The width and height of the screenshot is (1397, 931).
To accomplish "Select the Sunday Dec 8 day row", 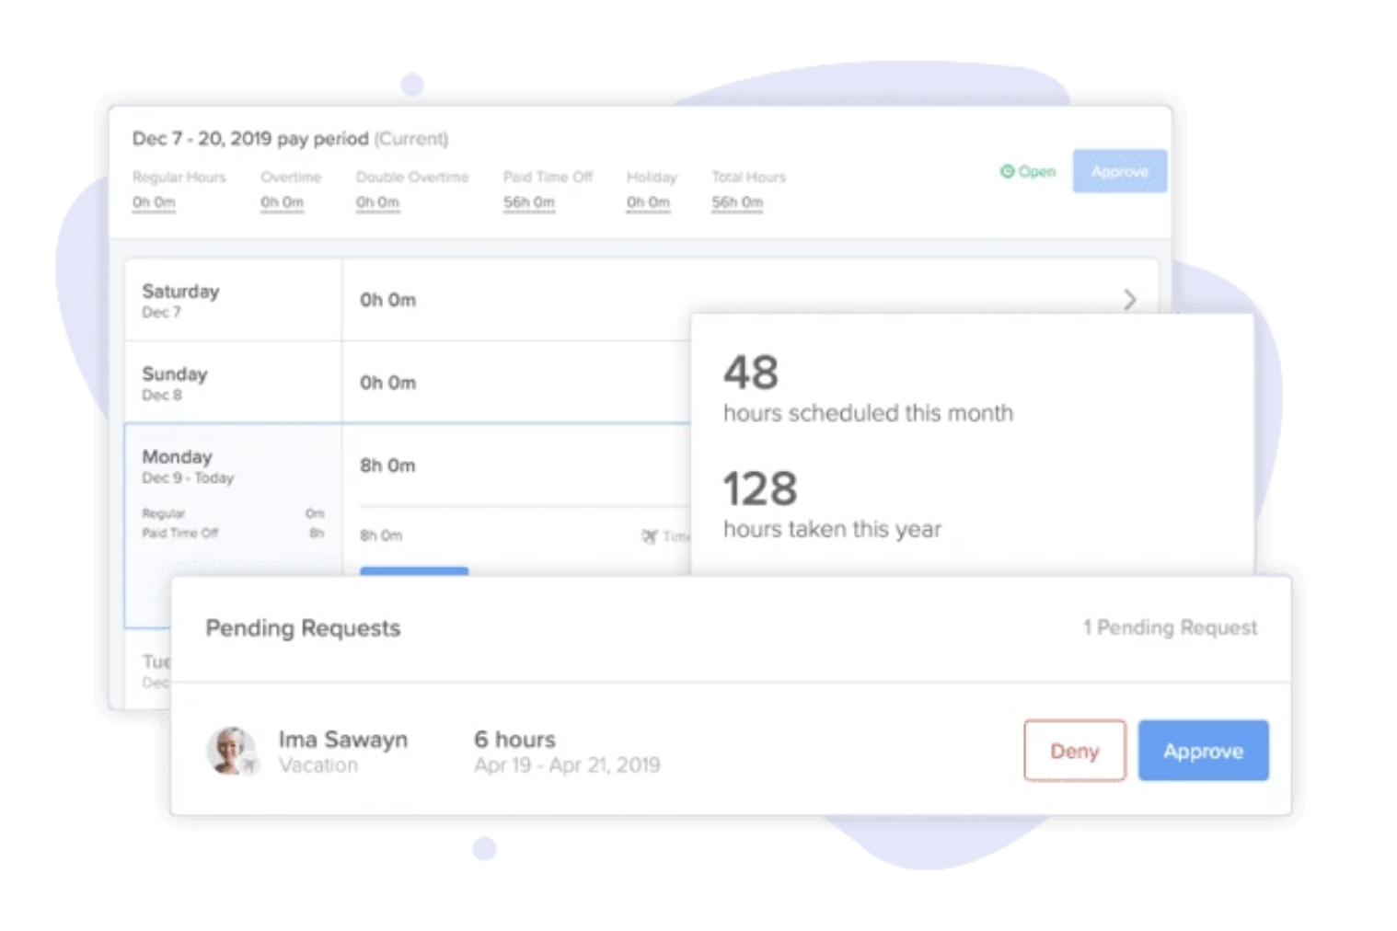I will pyautogui.click(x=232, y=383).
